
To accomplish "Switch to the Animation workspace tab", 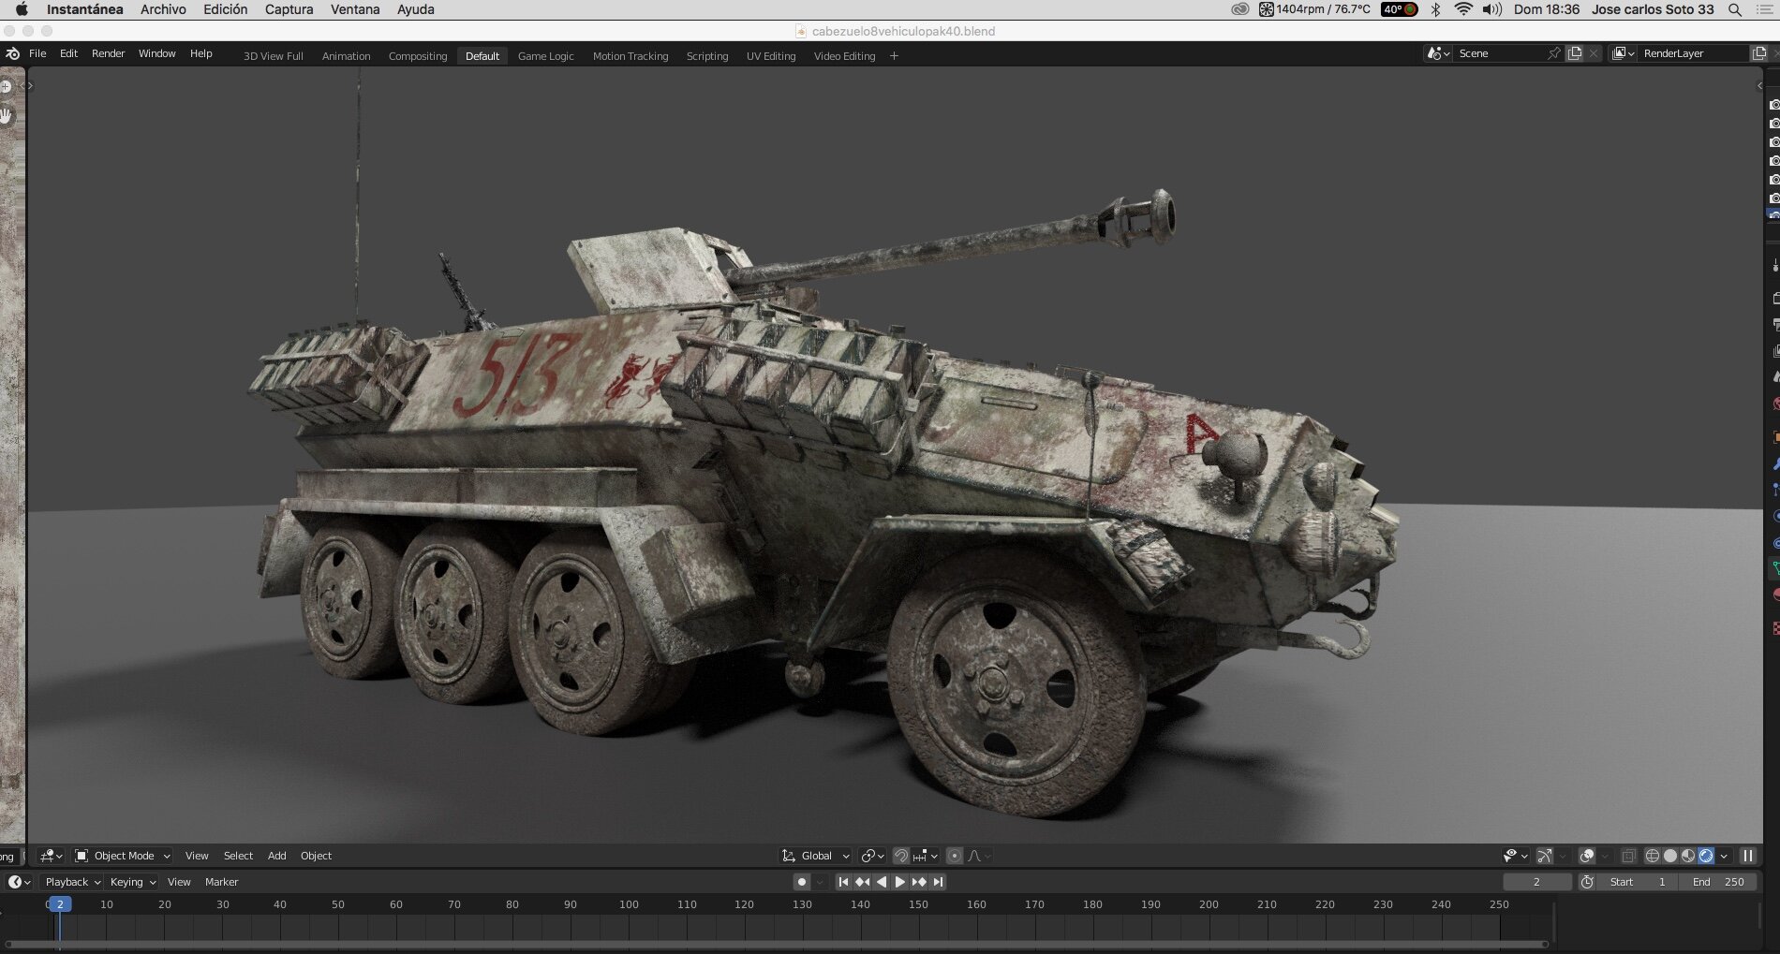I will tap(347, 56).
